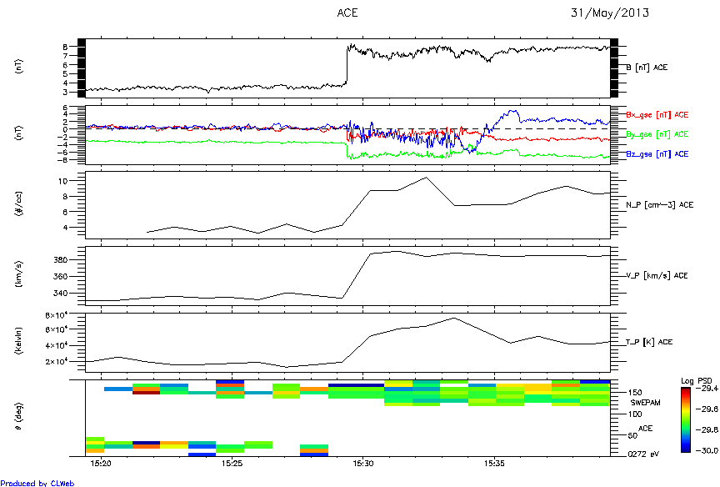This screenshot has height=487, width=720.
Task: Click the '100' pitch angle tick value
Action: 635,414
